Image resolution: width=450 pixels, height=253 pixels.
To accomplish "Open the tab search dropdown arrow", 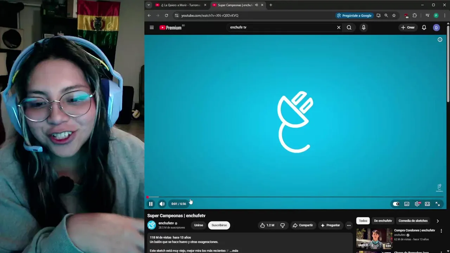I will tap(149, 5).
